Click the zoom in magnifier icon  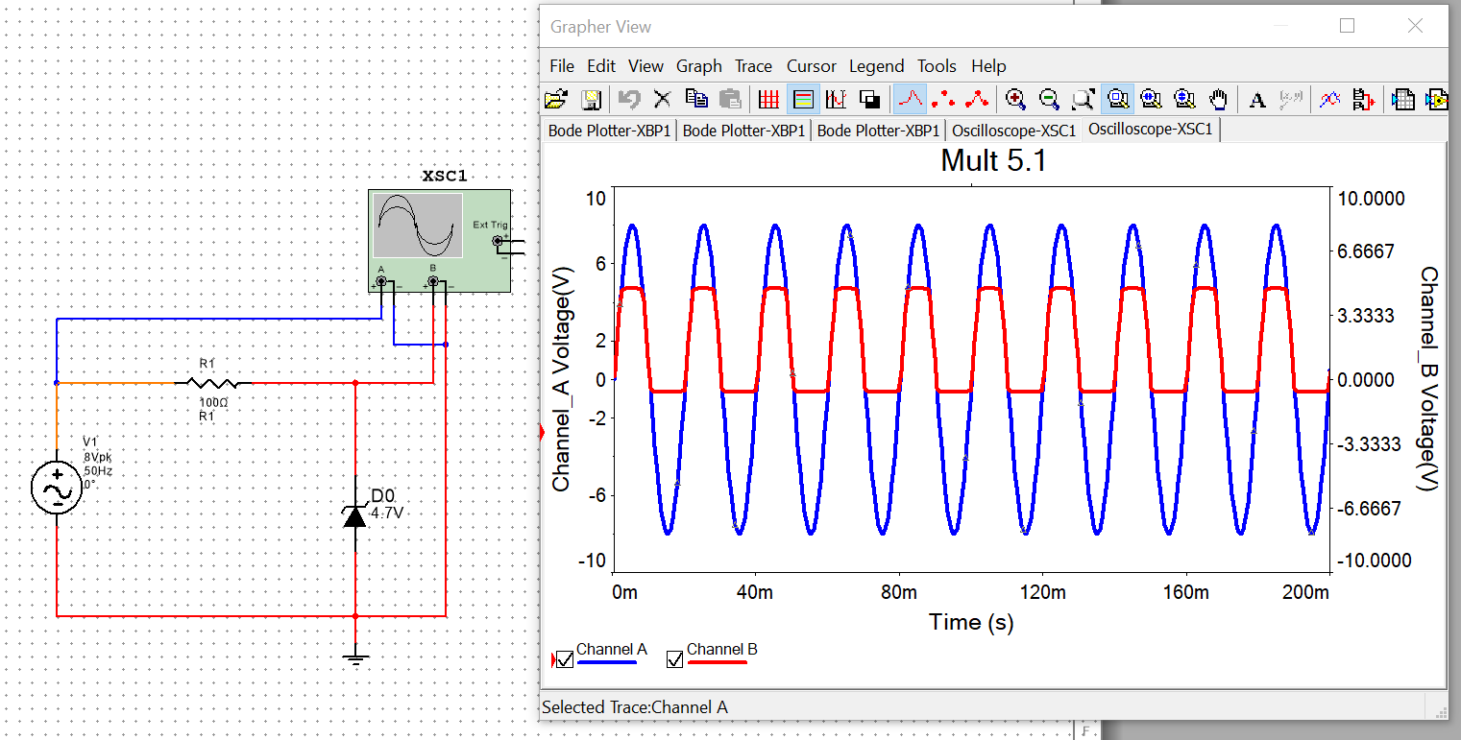(1015, 99)
